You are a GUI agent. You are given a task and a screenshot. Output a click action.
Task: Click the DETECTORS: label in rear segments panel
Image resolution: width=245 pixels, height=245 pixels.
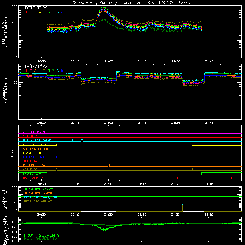point(37,66)
